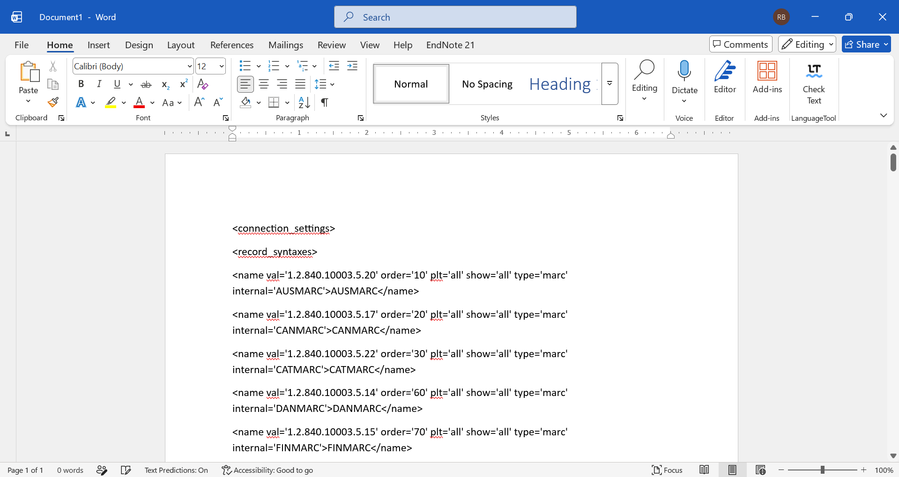The image size is (899, 477).
Task: Decrease paragraph indent
Action: pos(334,66)
